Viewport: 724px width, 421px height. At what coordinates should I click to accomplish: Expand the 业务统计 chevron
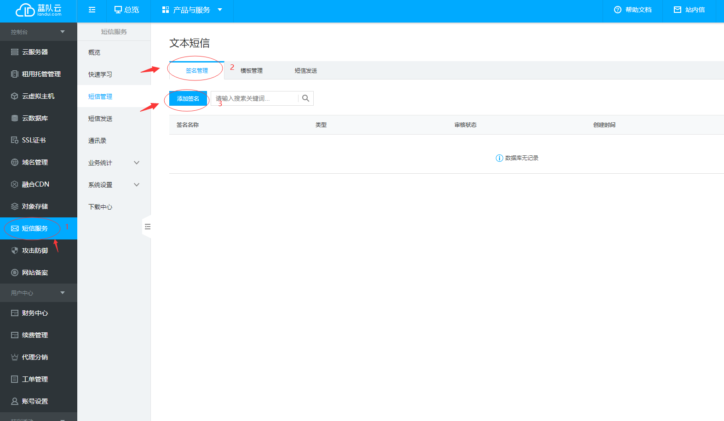click(x=137, y=163)
